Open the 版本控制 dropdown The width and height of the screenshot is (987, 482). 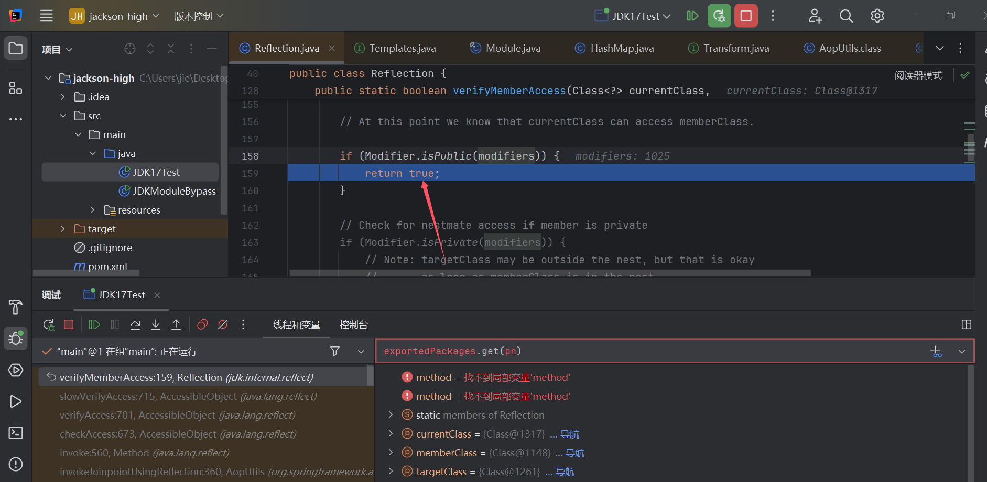point(199,16)
